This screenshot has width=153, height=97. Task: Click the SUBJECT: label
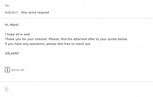click(x=12, y=13)
